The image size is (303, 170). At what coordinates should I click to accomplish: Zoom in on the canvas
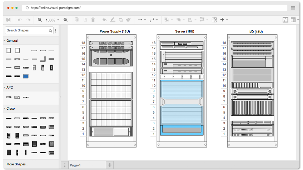pyautogui.click(x=65, y=20)
